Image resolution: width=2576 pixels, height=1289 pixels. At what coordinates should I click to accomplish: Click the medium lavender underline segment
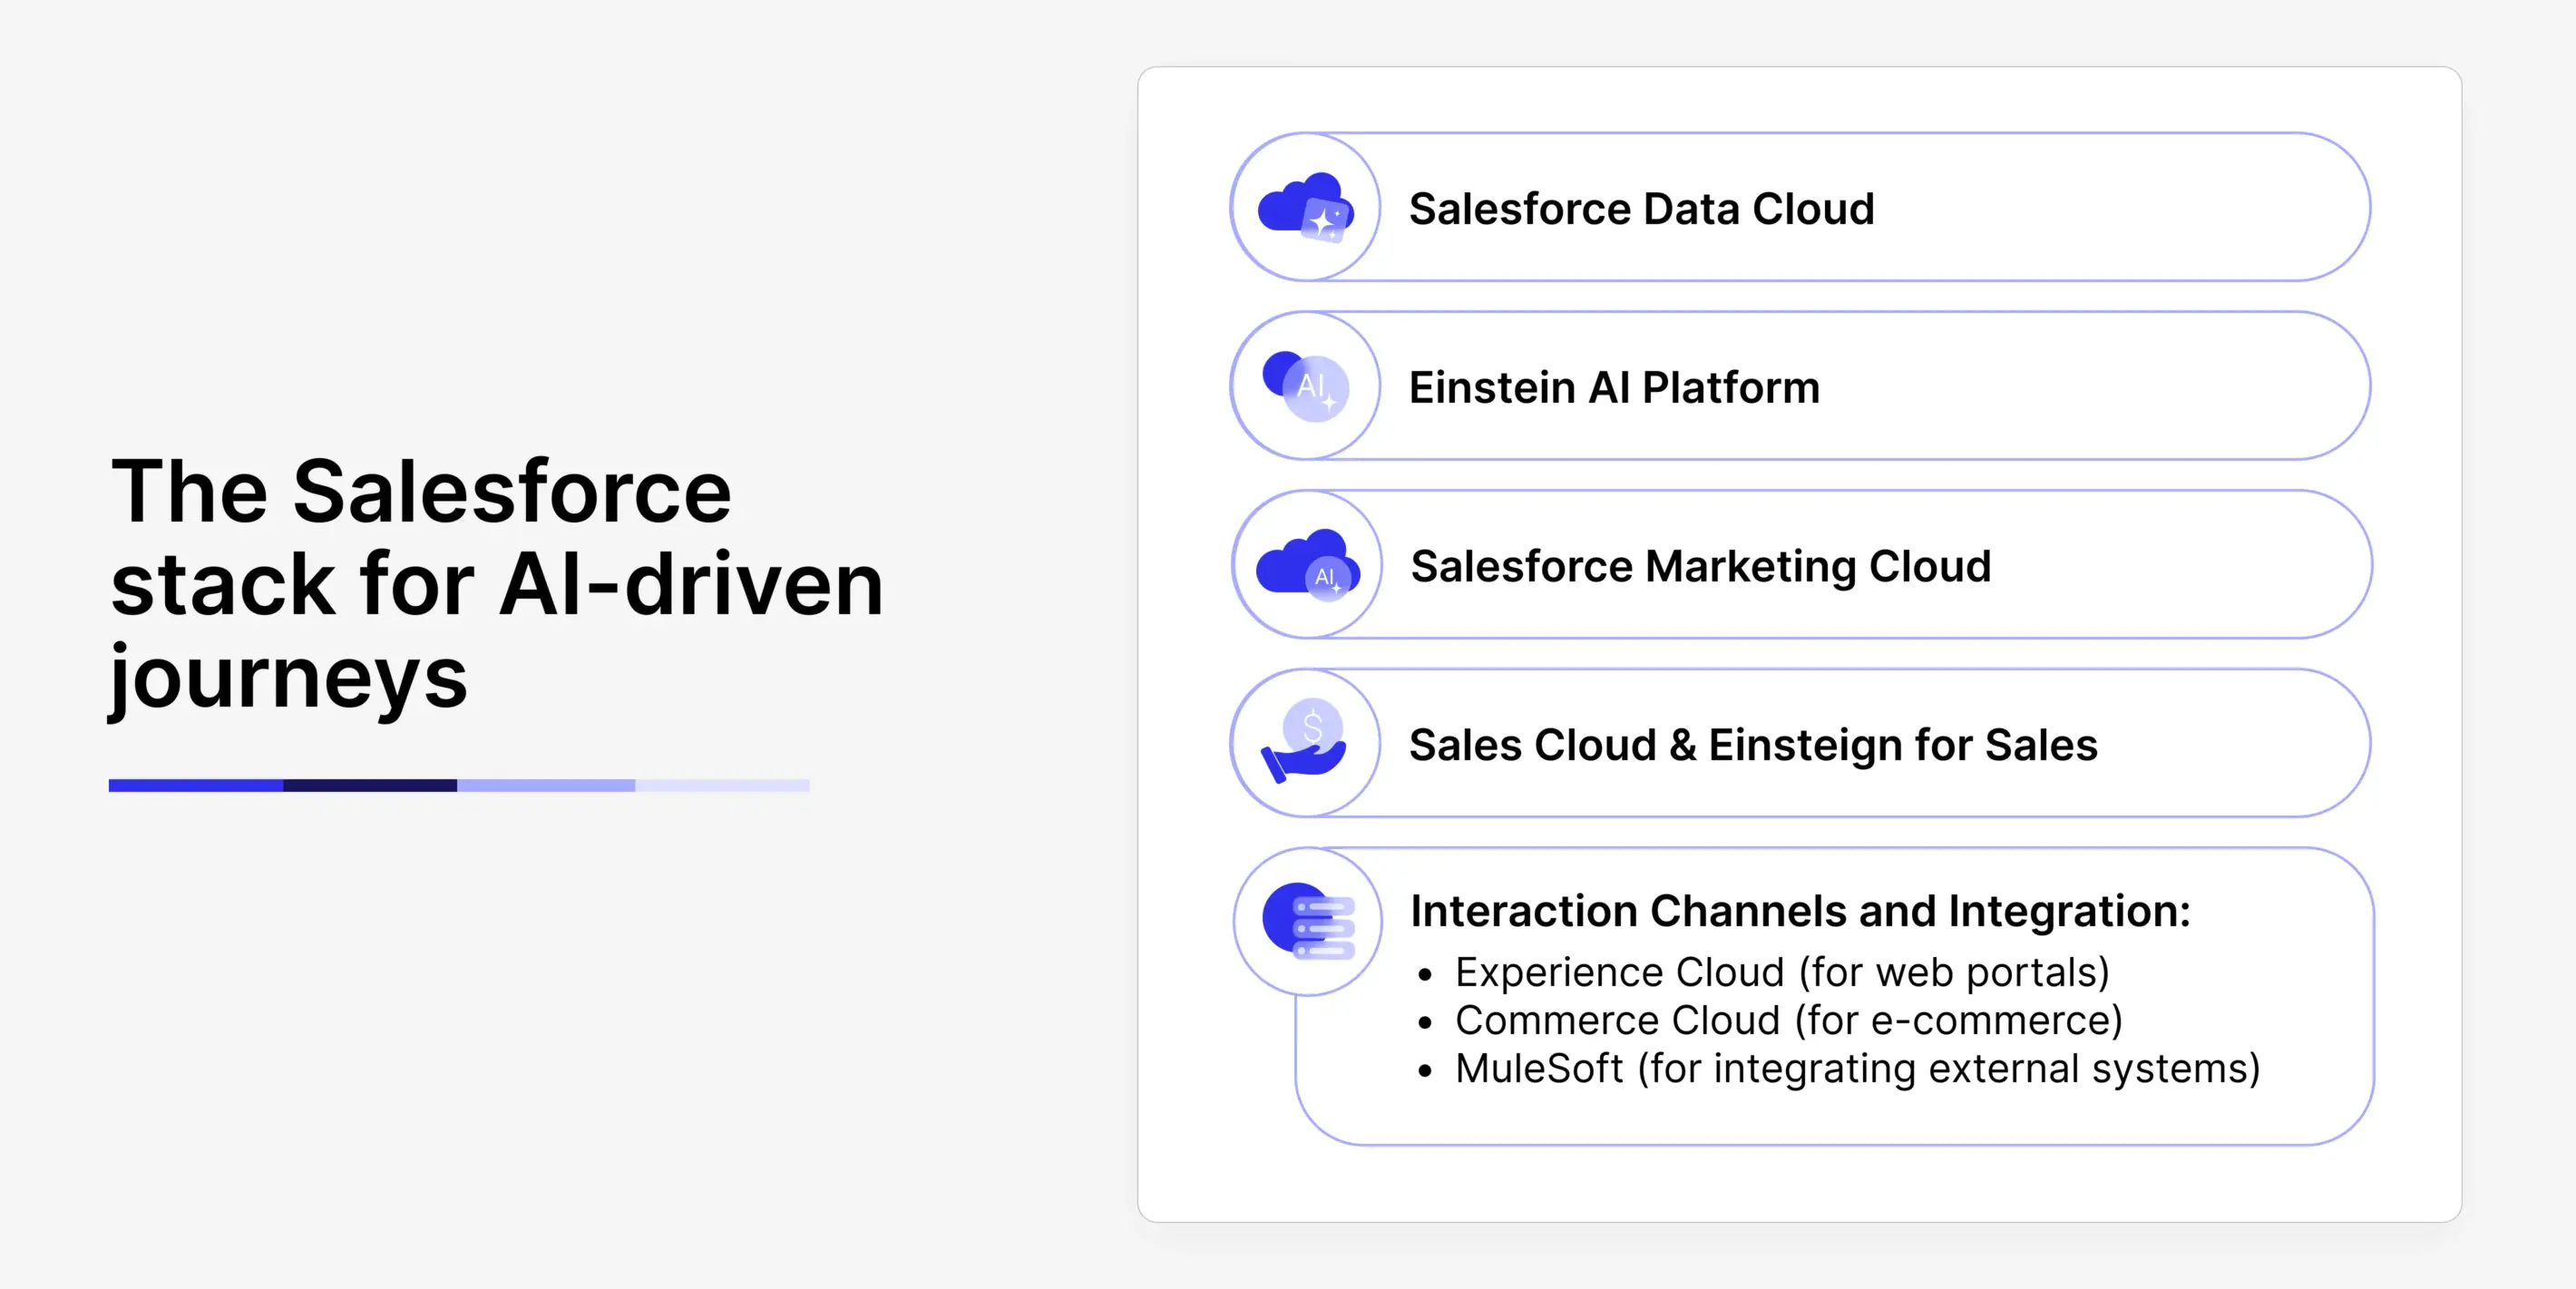pyautogui.click(x=546, y=786)
